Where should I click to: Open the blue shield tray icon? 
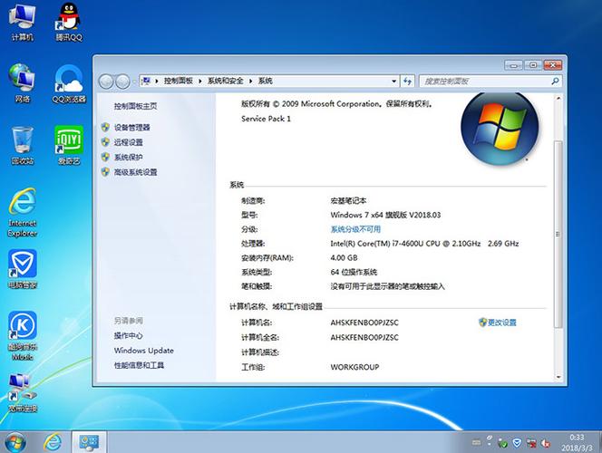[517, 443]
